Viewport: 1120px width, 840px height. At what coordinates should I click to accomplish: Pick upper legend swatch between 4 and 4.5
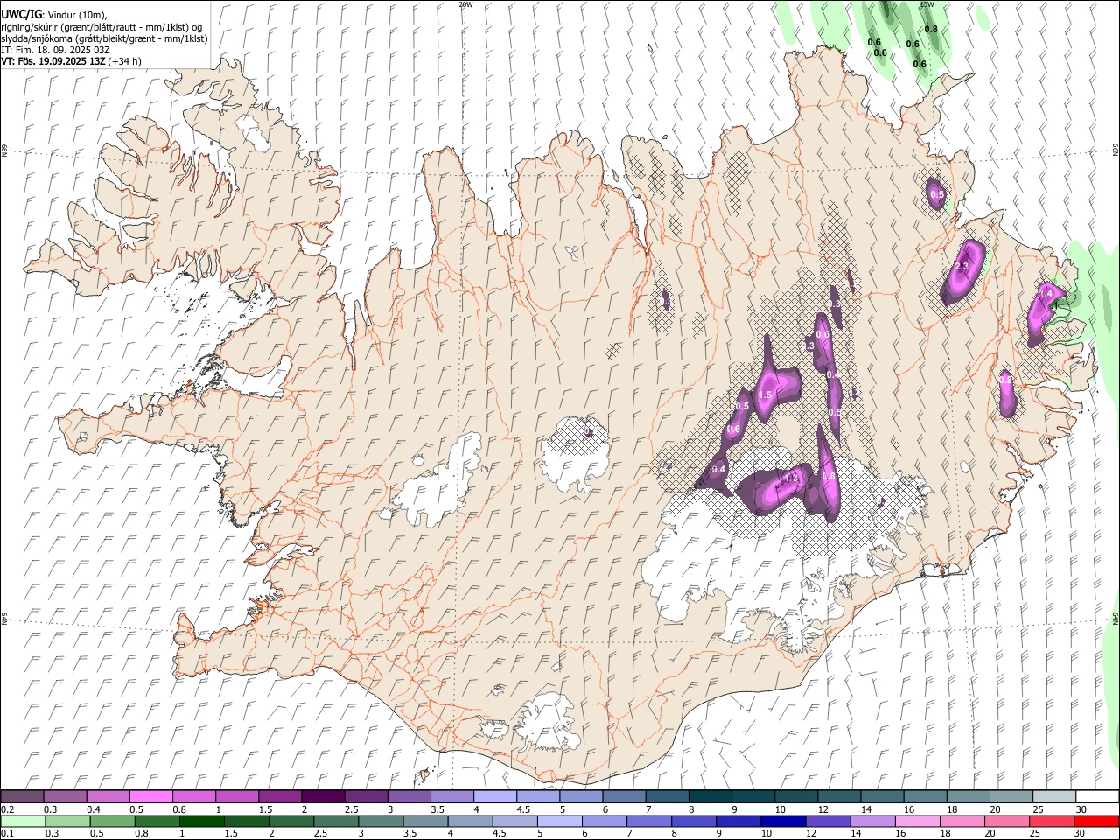click(494, 796)
